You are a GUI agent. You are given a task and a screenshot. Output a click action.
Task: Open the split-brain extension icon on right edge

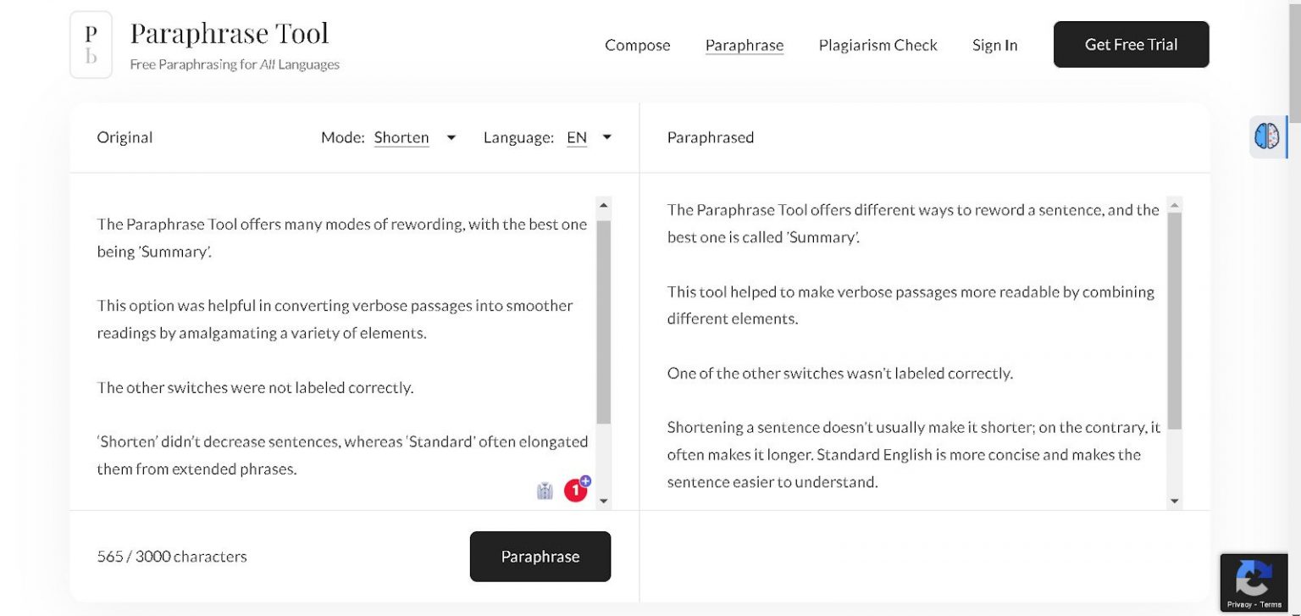(x=1268, y=136)
